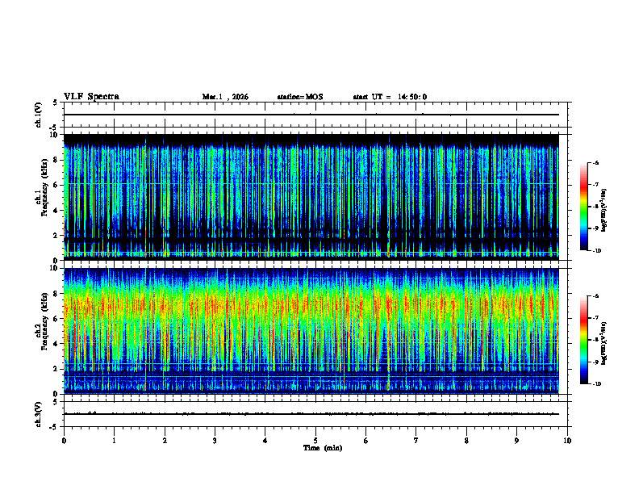Click time tick label "4" on bottom axis

click(x=265, y=441)
